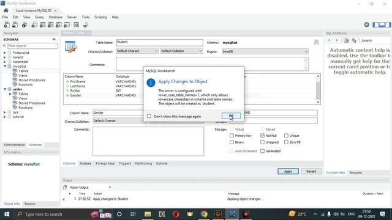Screen dimensions: 392x220
Task: Switch to the Indexes tab
Action: [85, 163]
